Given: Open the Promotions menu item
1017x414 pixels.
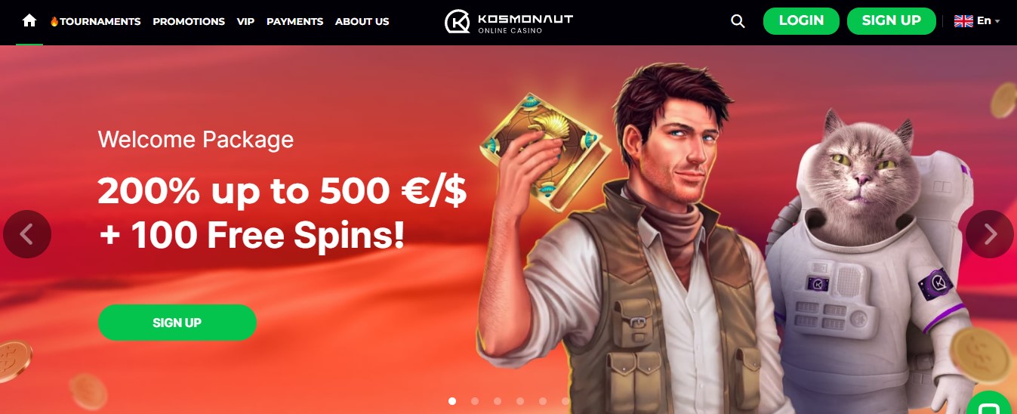Looking at the screenshot, I should [189, 21].
